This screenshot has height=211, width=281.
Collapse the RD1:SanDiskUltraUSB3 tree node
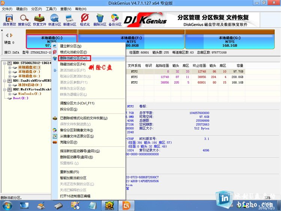(4, 81)
